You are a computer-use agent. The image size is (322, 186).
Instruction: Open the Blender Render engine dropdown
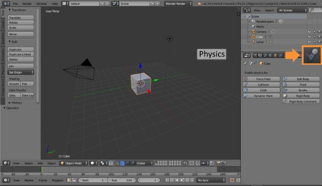[x=178, y=3]
